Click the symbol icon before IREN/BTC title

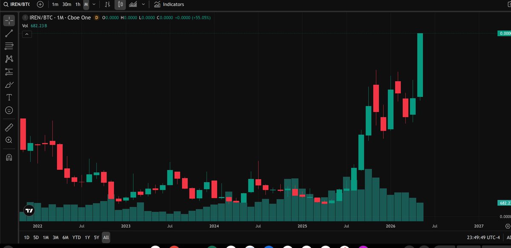25,17
